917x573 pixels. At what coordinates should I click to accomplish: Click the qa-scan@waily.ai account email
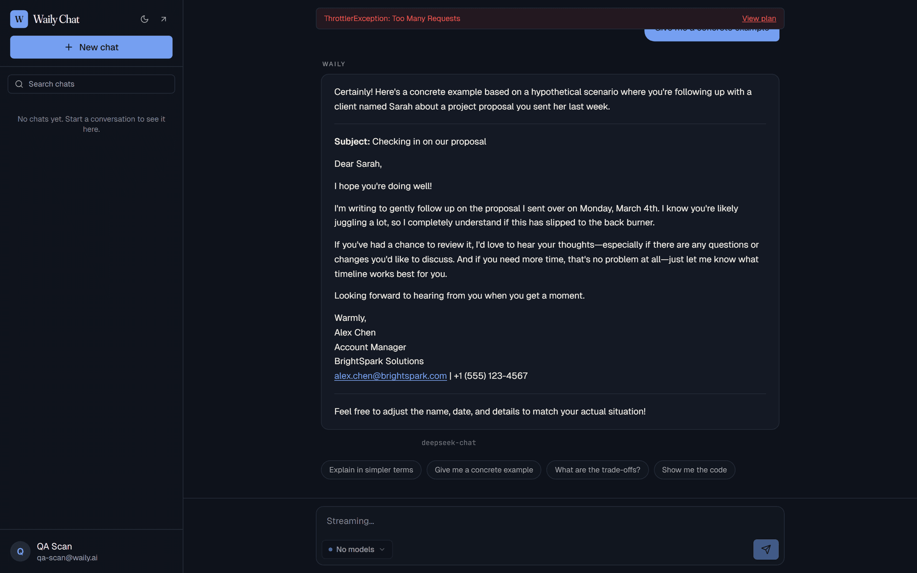click(67, 558)
